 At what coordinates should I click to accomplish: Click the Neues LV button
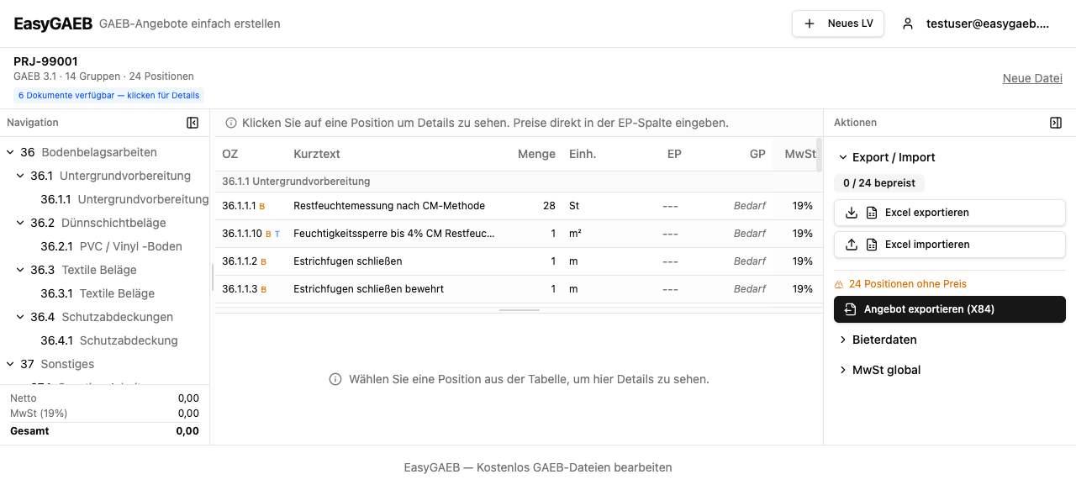837,24
